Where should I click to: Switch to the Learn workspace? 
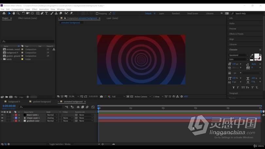[x=162, y=13]
